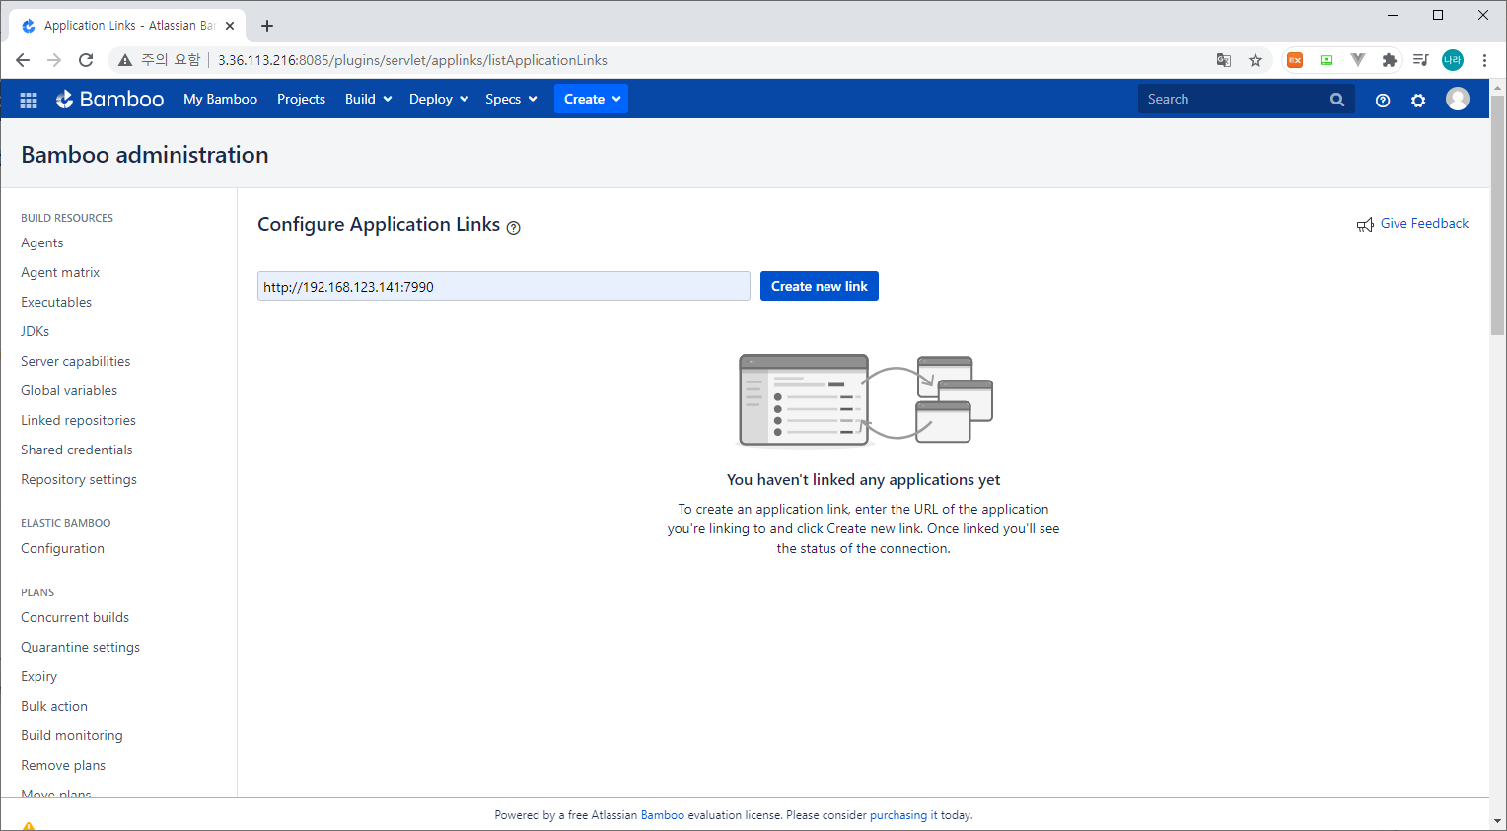Open Shared credentials in the sidebar

pyautogui.click(x=77, y=450)
